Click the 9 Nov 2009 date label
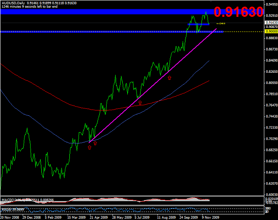 (x=211, y=217)
